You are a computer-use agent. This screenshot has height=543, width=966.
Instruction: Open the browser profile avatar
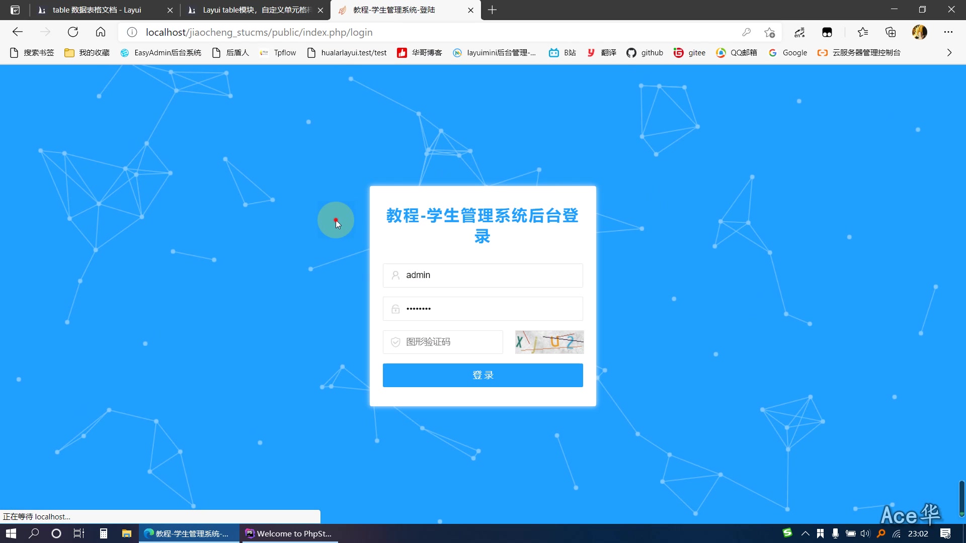point(920,32)
